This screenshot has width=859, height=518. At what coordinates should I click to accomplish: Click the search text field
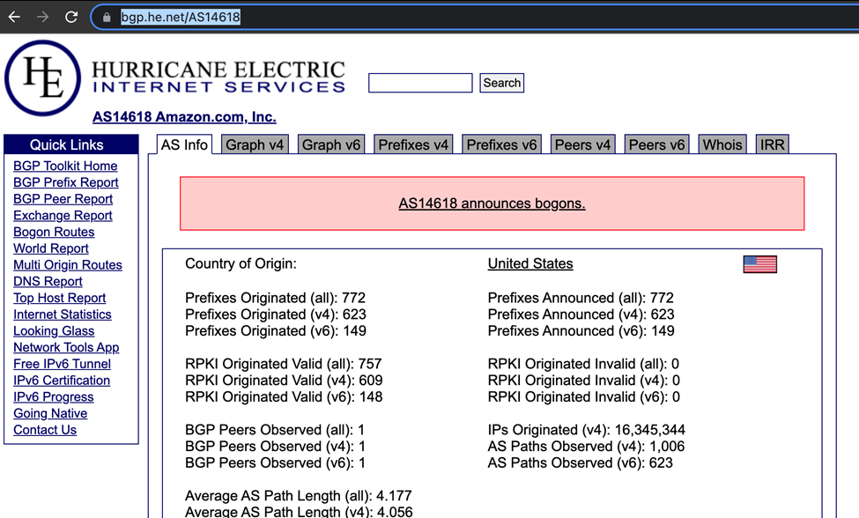420,83
